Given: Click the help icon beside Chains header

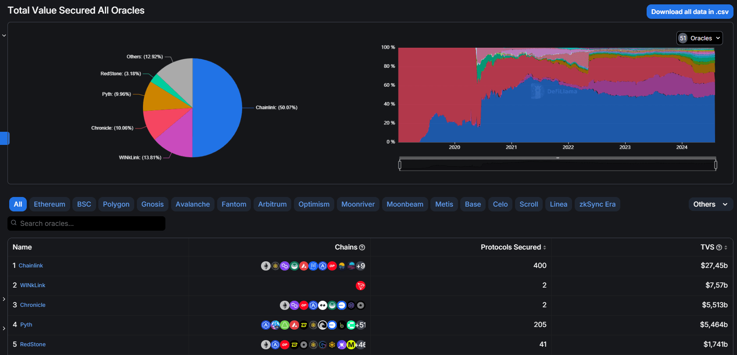Looking at the screenshot, I should coord(362,247).
